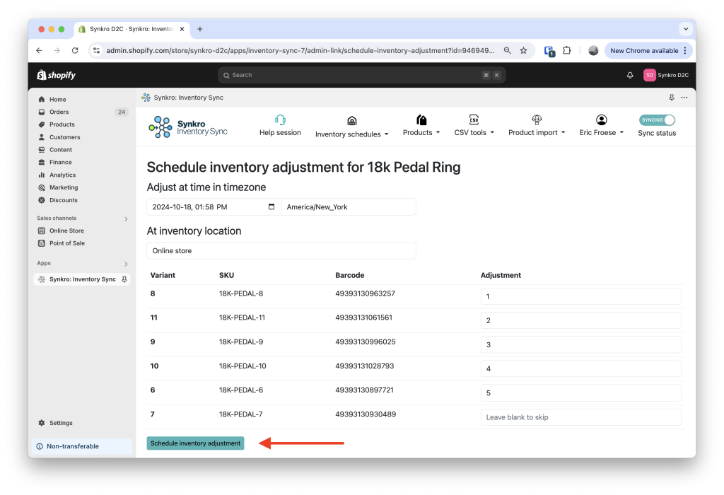Open the calendar icon in the date field

click(x=271, y=206)
